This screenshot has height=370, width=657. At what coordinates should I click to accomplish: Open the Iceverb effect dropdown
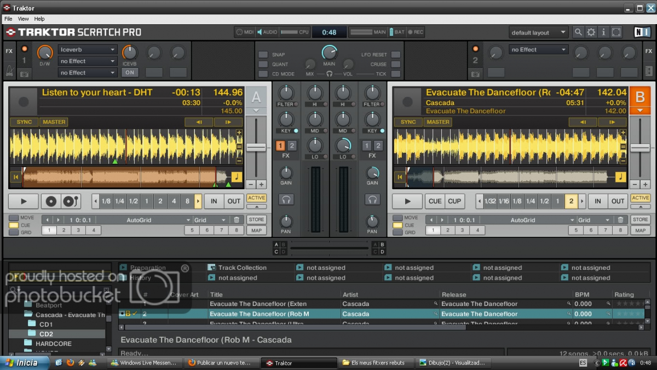pos(88,50)
